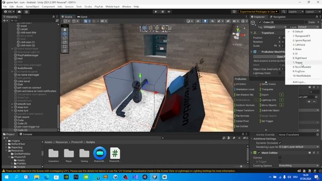Collapse the Transform component
322x181 pixels.
[x=252, y=33]
